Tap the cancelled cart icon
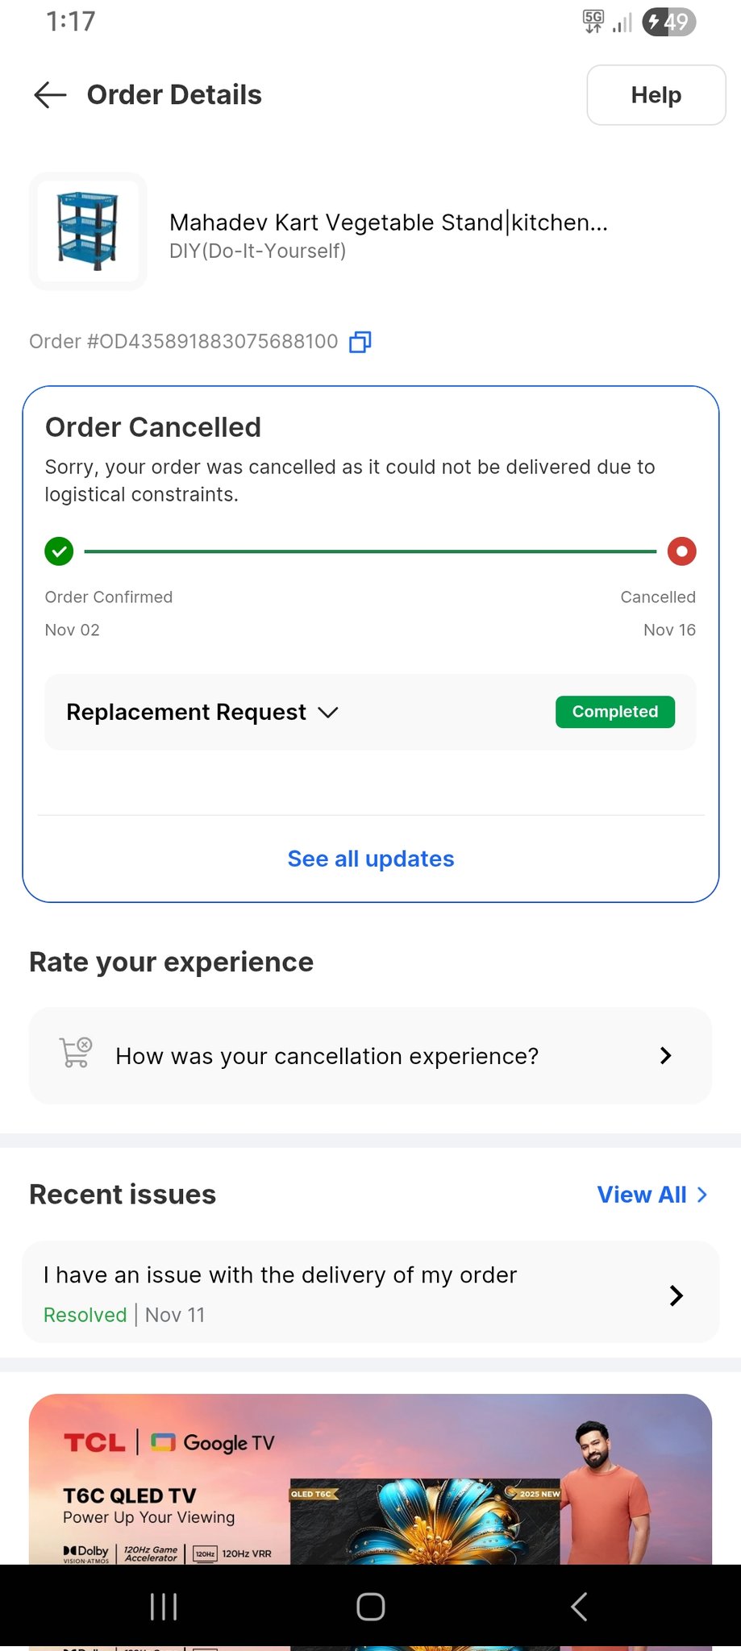Screen dimensions: 741x1651 tap(76, 1054)
